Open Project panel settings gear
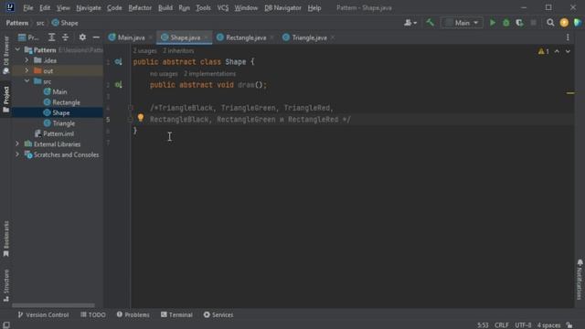This screenshot has width=585, height=329. pyautogui.click(x=82, y=37)
